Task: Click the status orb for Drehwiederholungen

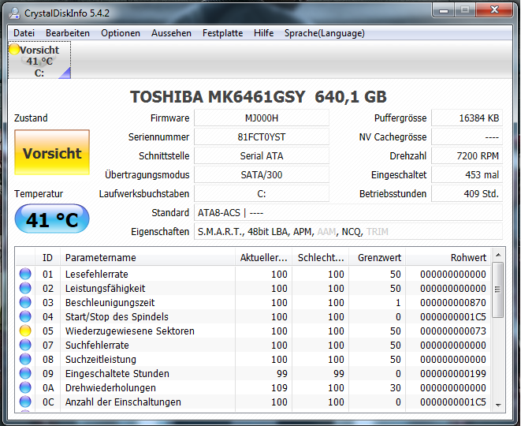Action: 25,388
